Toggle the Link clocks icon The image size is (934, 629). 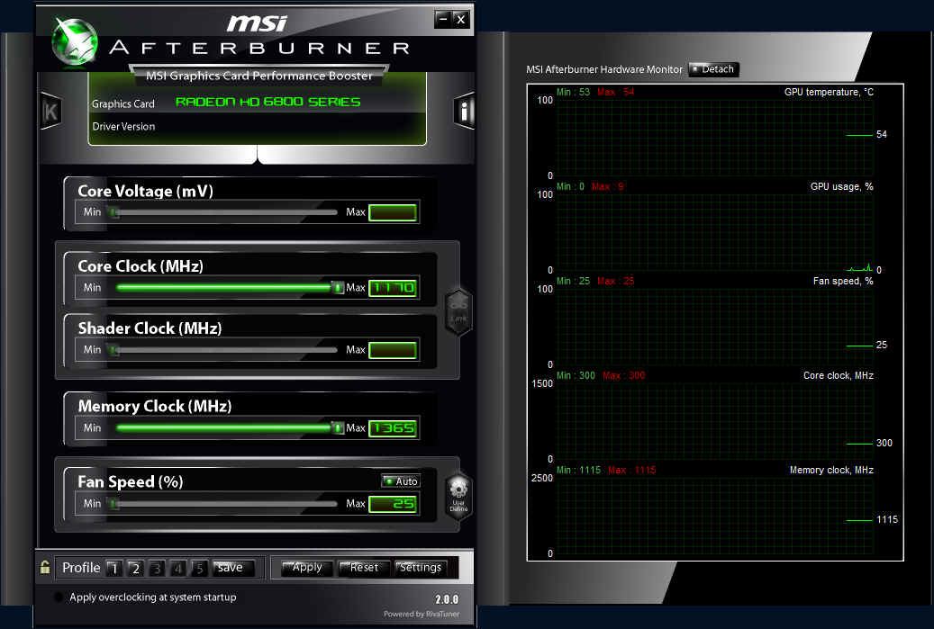[x=458, y=312]
